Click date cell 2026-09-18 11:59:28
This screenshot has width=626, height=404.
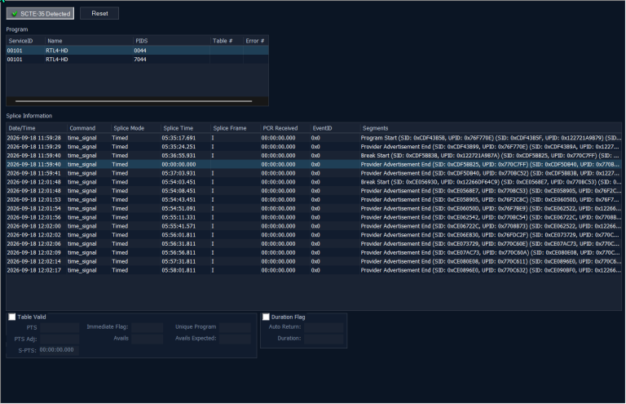[x=34, y=138]
